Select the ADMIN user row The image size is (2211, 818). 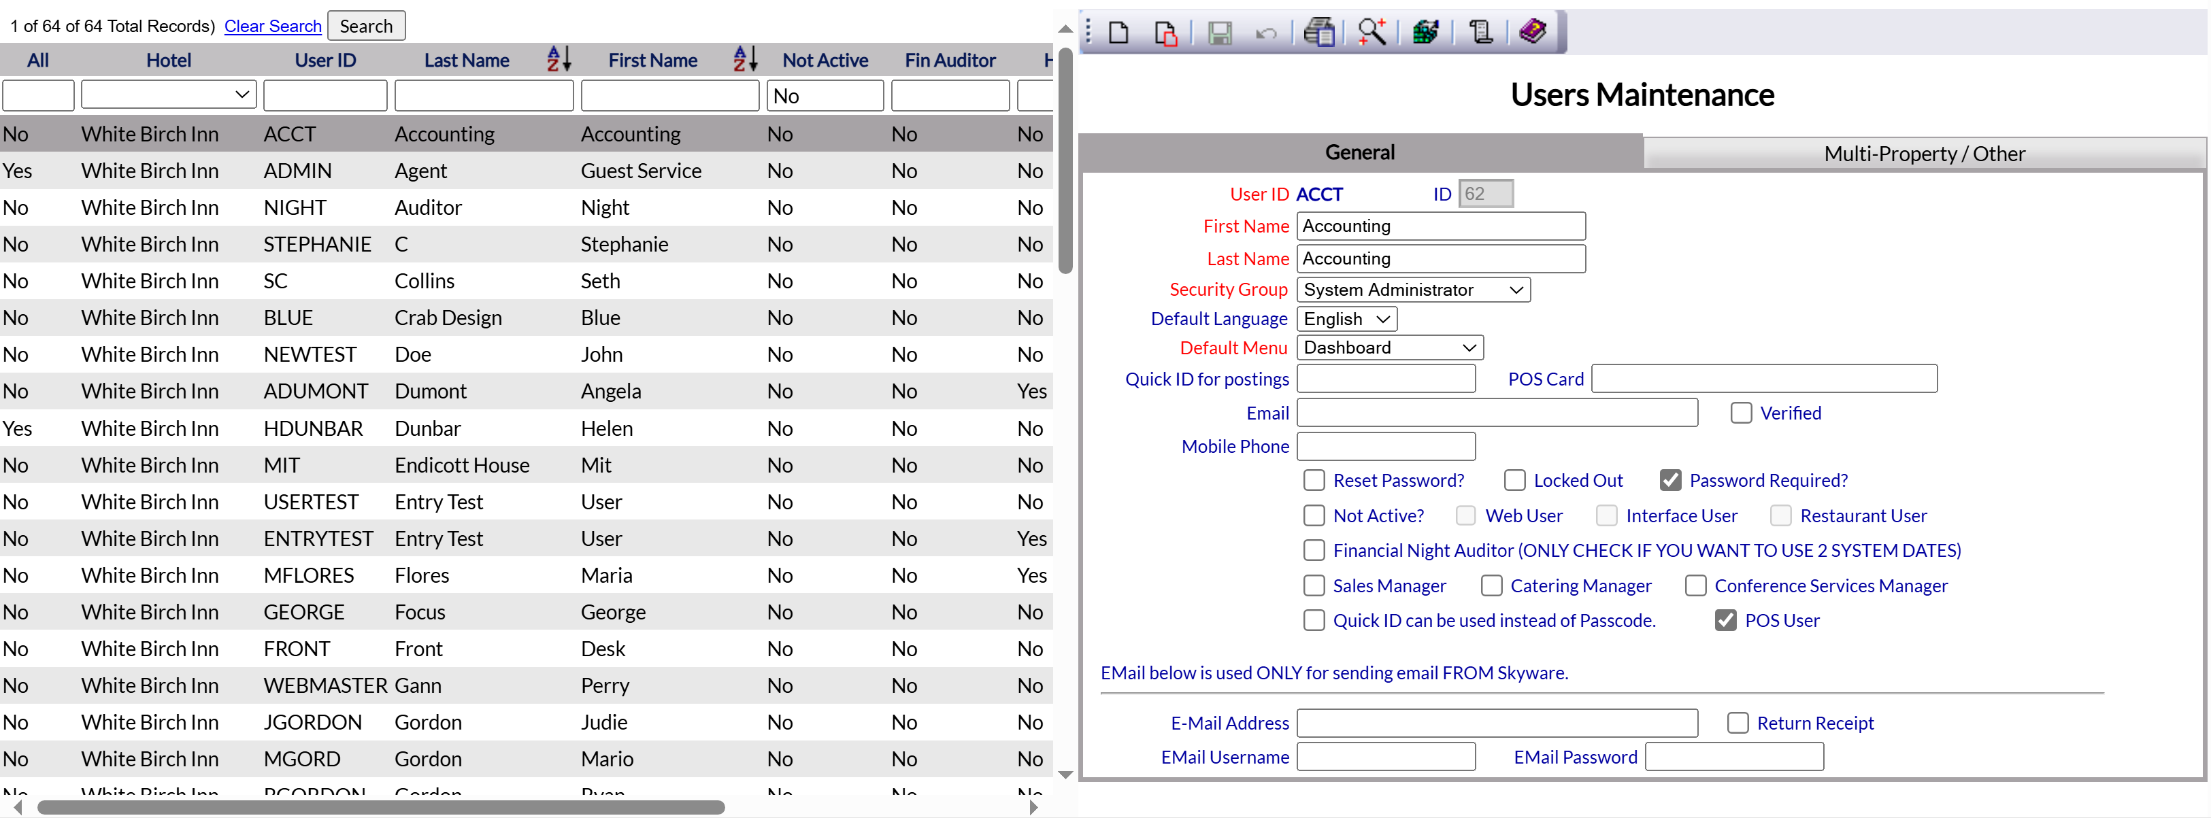coord(526,171)
